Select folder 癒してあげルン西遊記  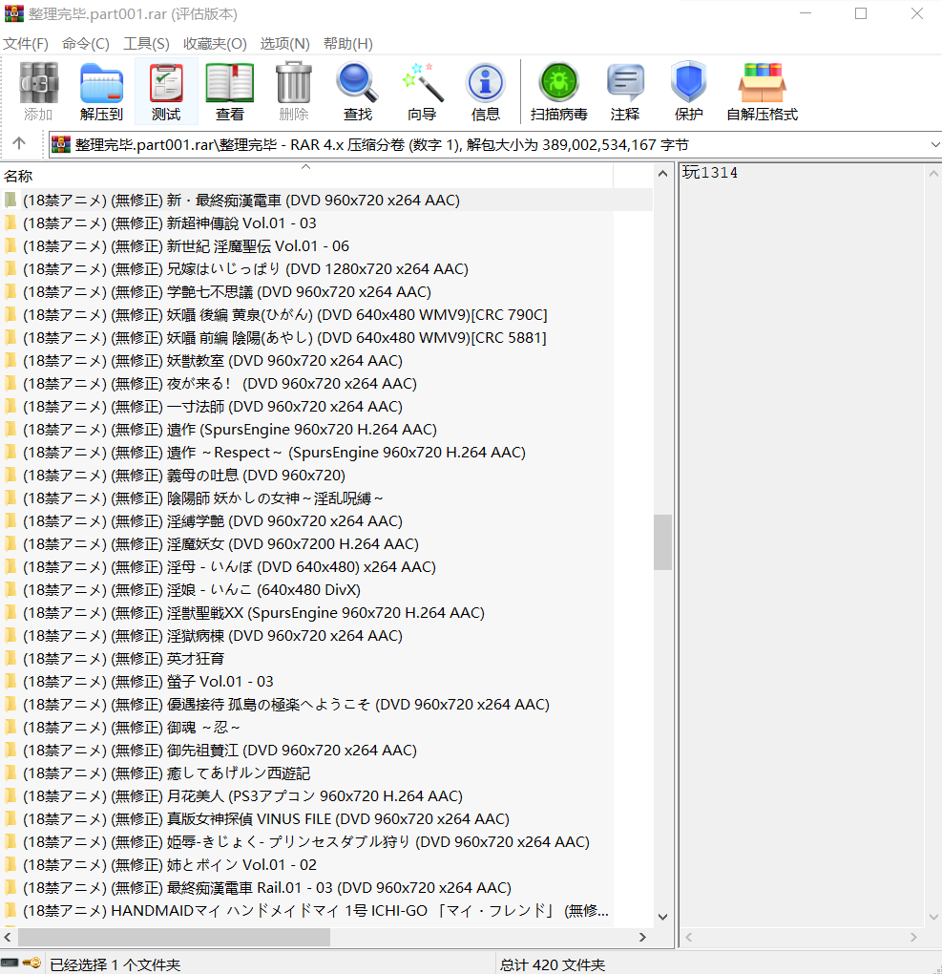tap(166, 773)
